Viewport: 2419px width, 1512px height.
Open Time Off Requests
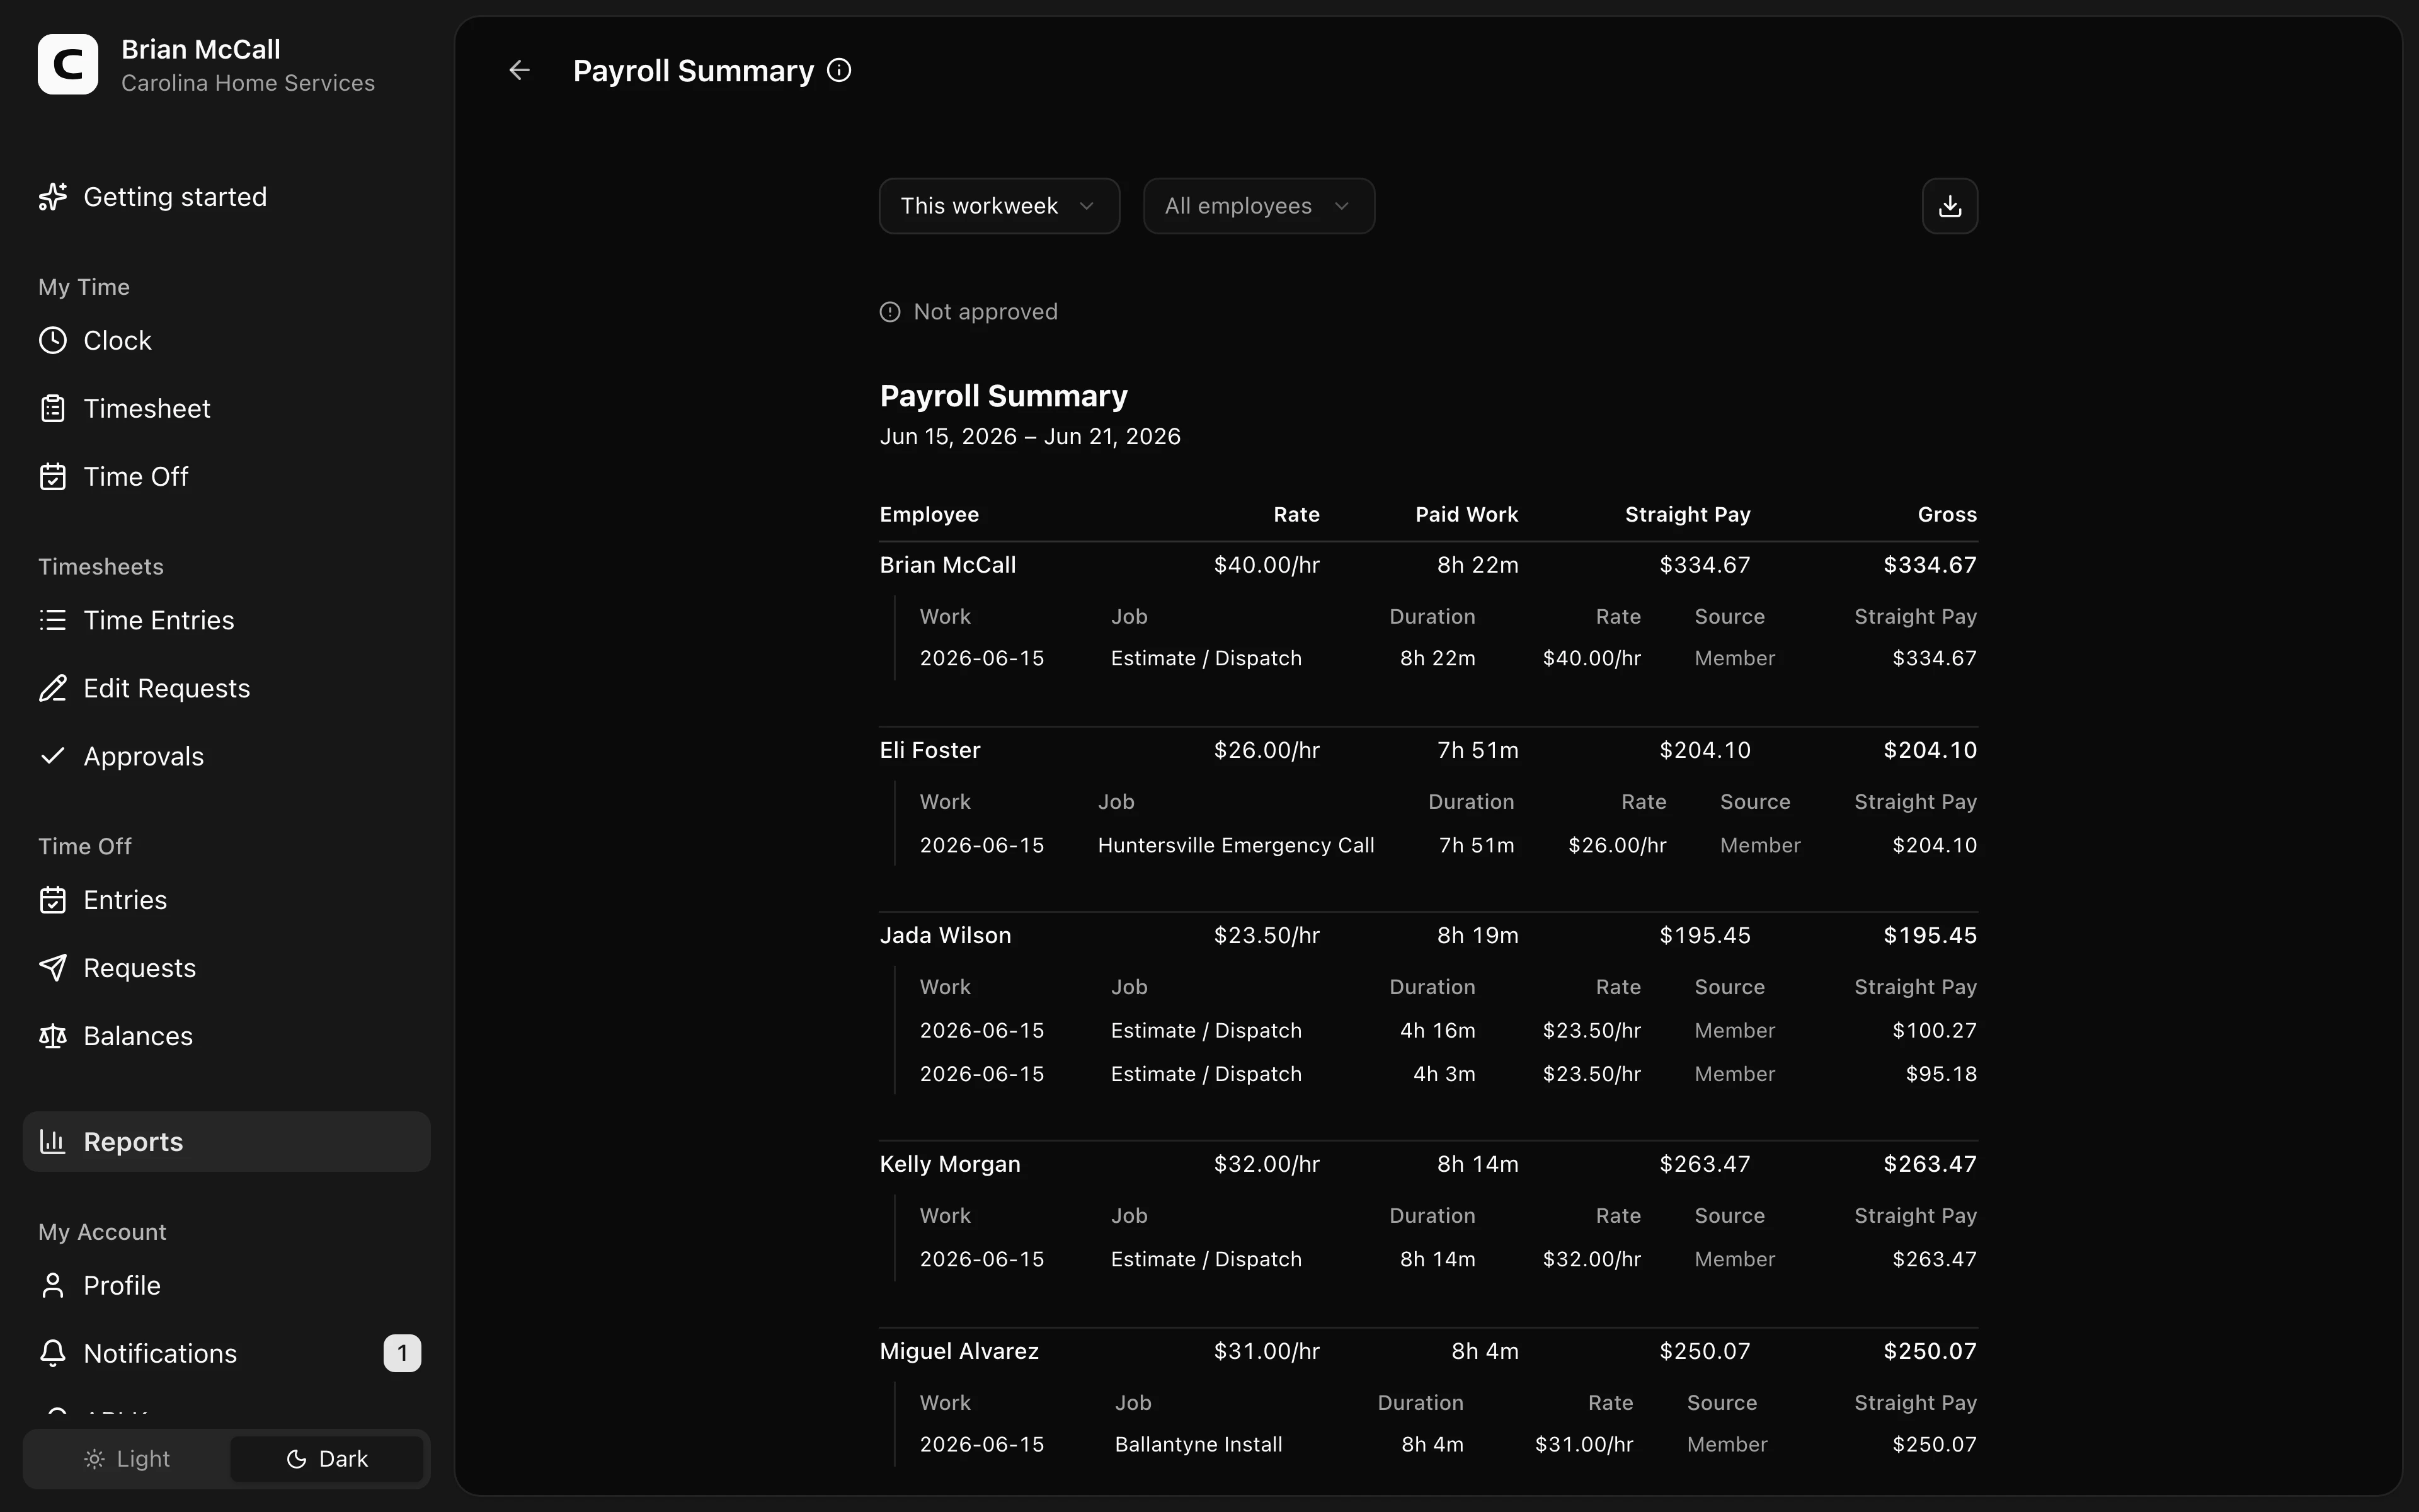tap(227, 968)
